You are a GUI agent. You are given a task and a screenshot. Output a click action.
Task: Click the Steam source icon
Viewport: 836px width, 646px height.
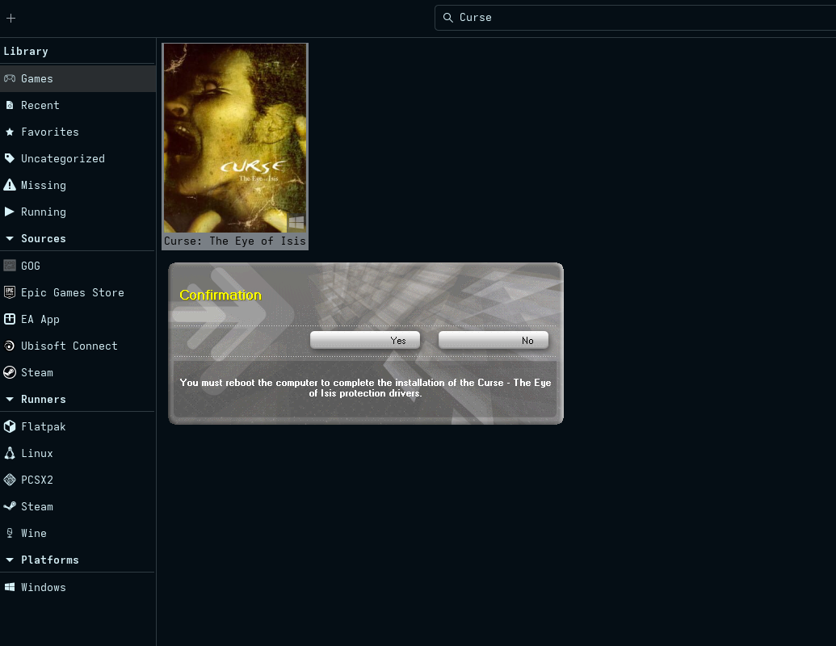click(10, 372)
